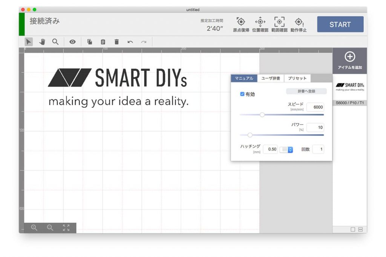Select the hand pan tool
This screenshot has height=257, width=386.
click(42, 42)
